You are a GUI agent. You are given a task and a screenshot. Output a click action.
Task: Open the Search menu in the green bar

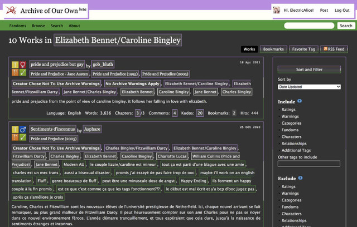pos(57,26)
